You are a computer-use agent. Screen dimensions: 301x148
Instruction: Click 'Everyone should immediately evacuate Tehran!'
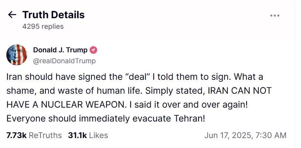[x=106, y=119]
